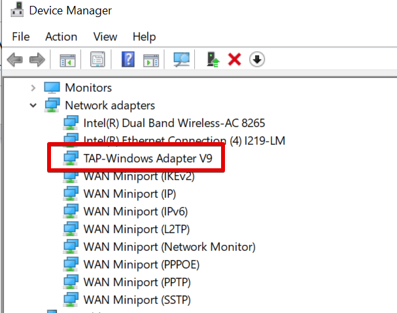Click the Device Manager window title text
The width and height of the screenshot is (397, 313).
[x=71, y=10]
